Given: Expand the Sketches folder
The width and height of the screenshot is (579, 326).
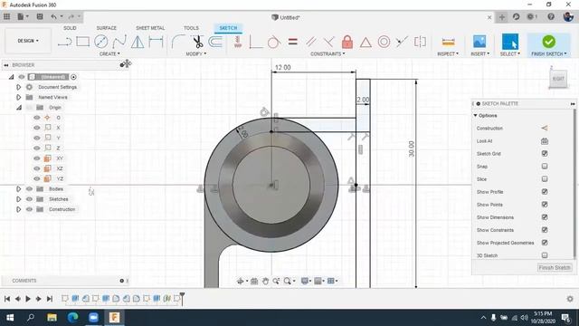Looking at the screenshot, I should coord(18,199).
